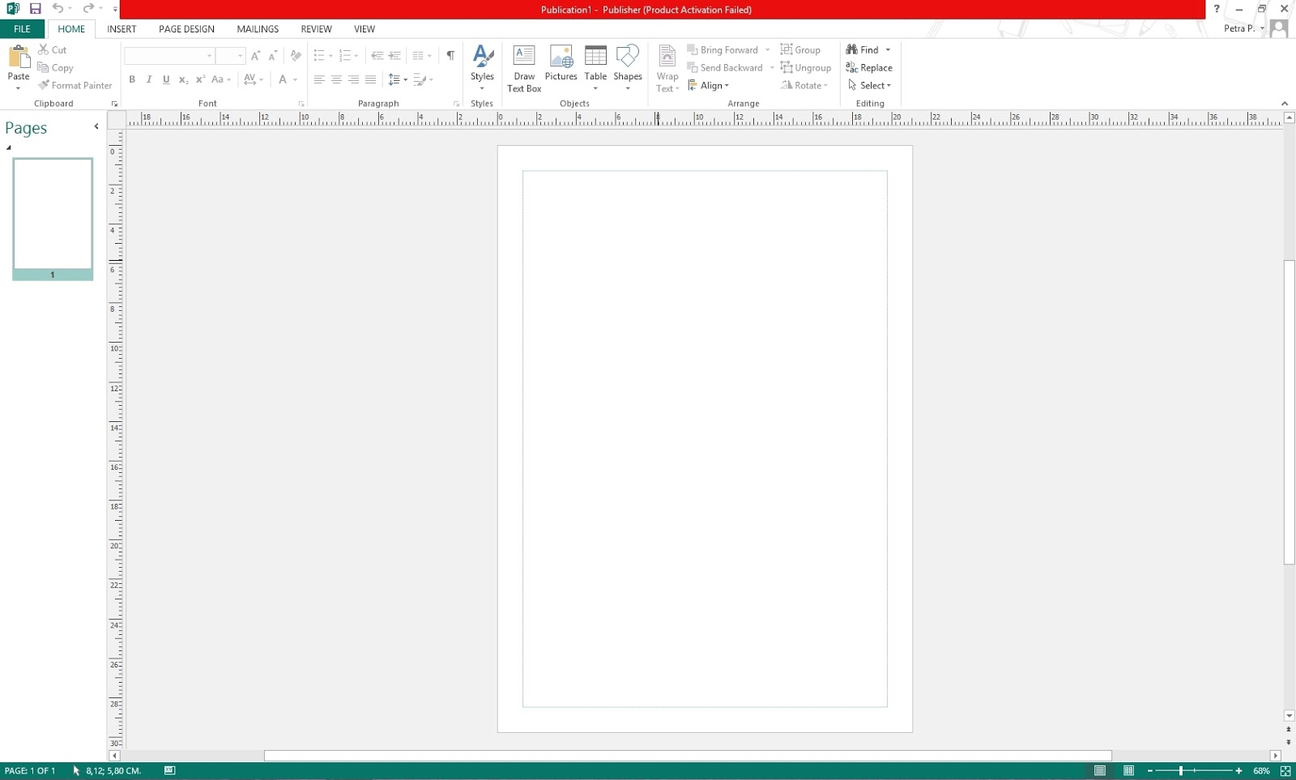Align text to the right
Viewport: 1296px width, 780px height.
click(x=353, y=79)
